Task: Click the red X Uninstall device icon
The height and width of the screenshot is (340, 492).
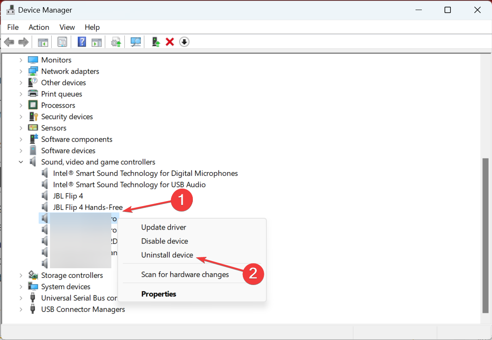Action: coord(170,42)
